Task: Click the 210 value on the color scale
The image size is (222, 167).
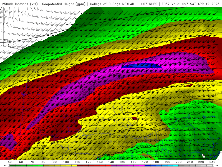Action: point(190,162)
